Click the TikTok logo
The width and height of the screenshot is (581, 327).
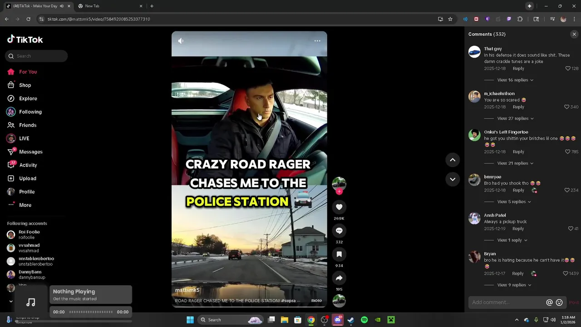click(25, 40)
